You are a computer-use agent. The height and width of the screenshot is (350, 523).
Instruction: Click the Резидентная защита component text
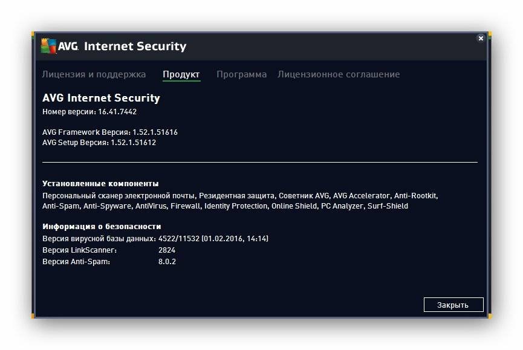236,196
